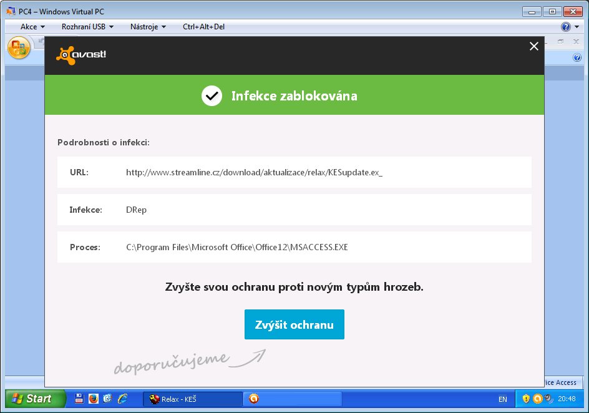Click the quick launch icon between Firefox and IE
The width and height of the screenshot is (589, 413).
click(107, 399)
